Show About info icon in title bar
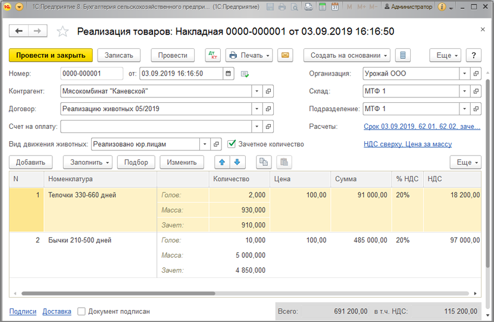This screenshot has width=494, height=322. pos(442,7)
